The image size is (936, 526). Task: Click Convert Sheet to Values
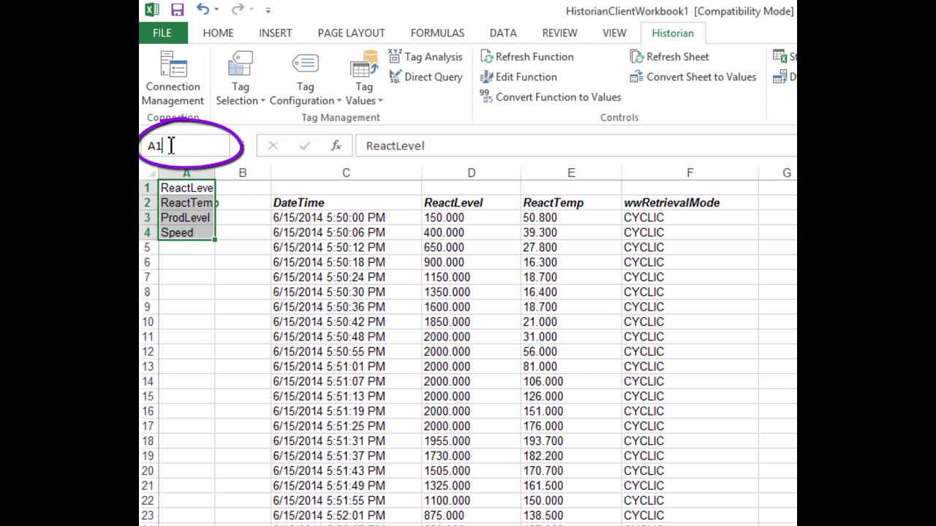692,77
